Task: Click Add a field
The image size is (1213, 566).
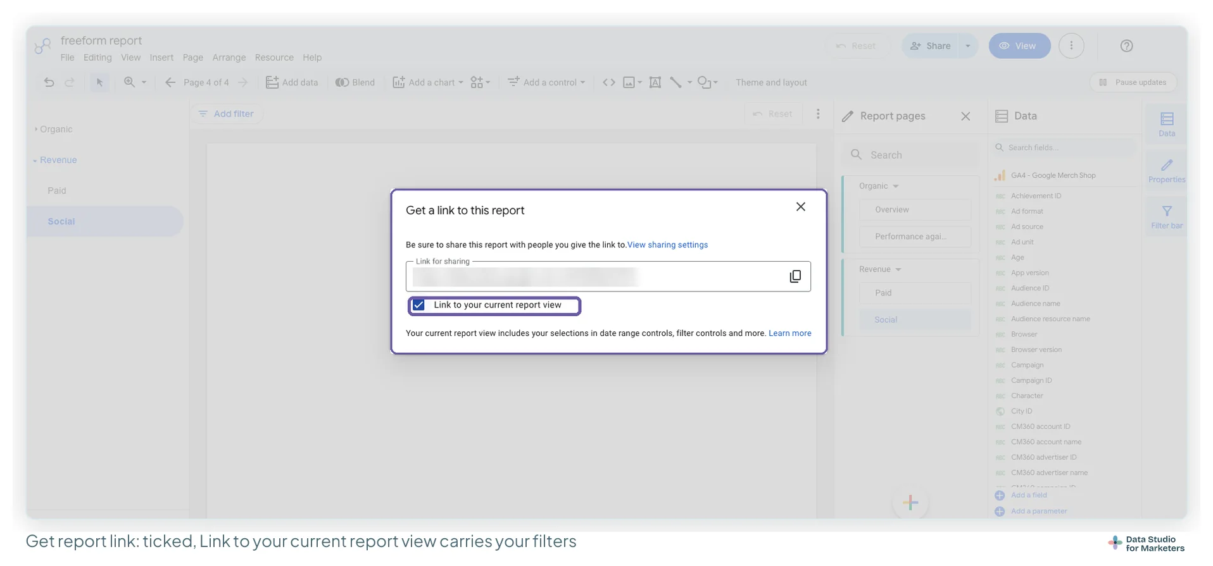Action: click(x=1021, y=495)
